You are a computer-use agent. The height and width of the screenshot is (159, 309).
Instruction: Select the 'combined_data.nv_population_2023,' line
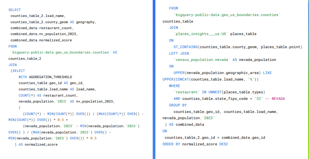pyautogui.click(x=44, y=34)
